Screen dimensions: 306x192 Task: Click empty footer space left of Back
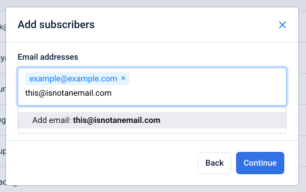click(x=103, y=163)
